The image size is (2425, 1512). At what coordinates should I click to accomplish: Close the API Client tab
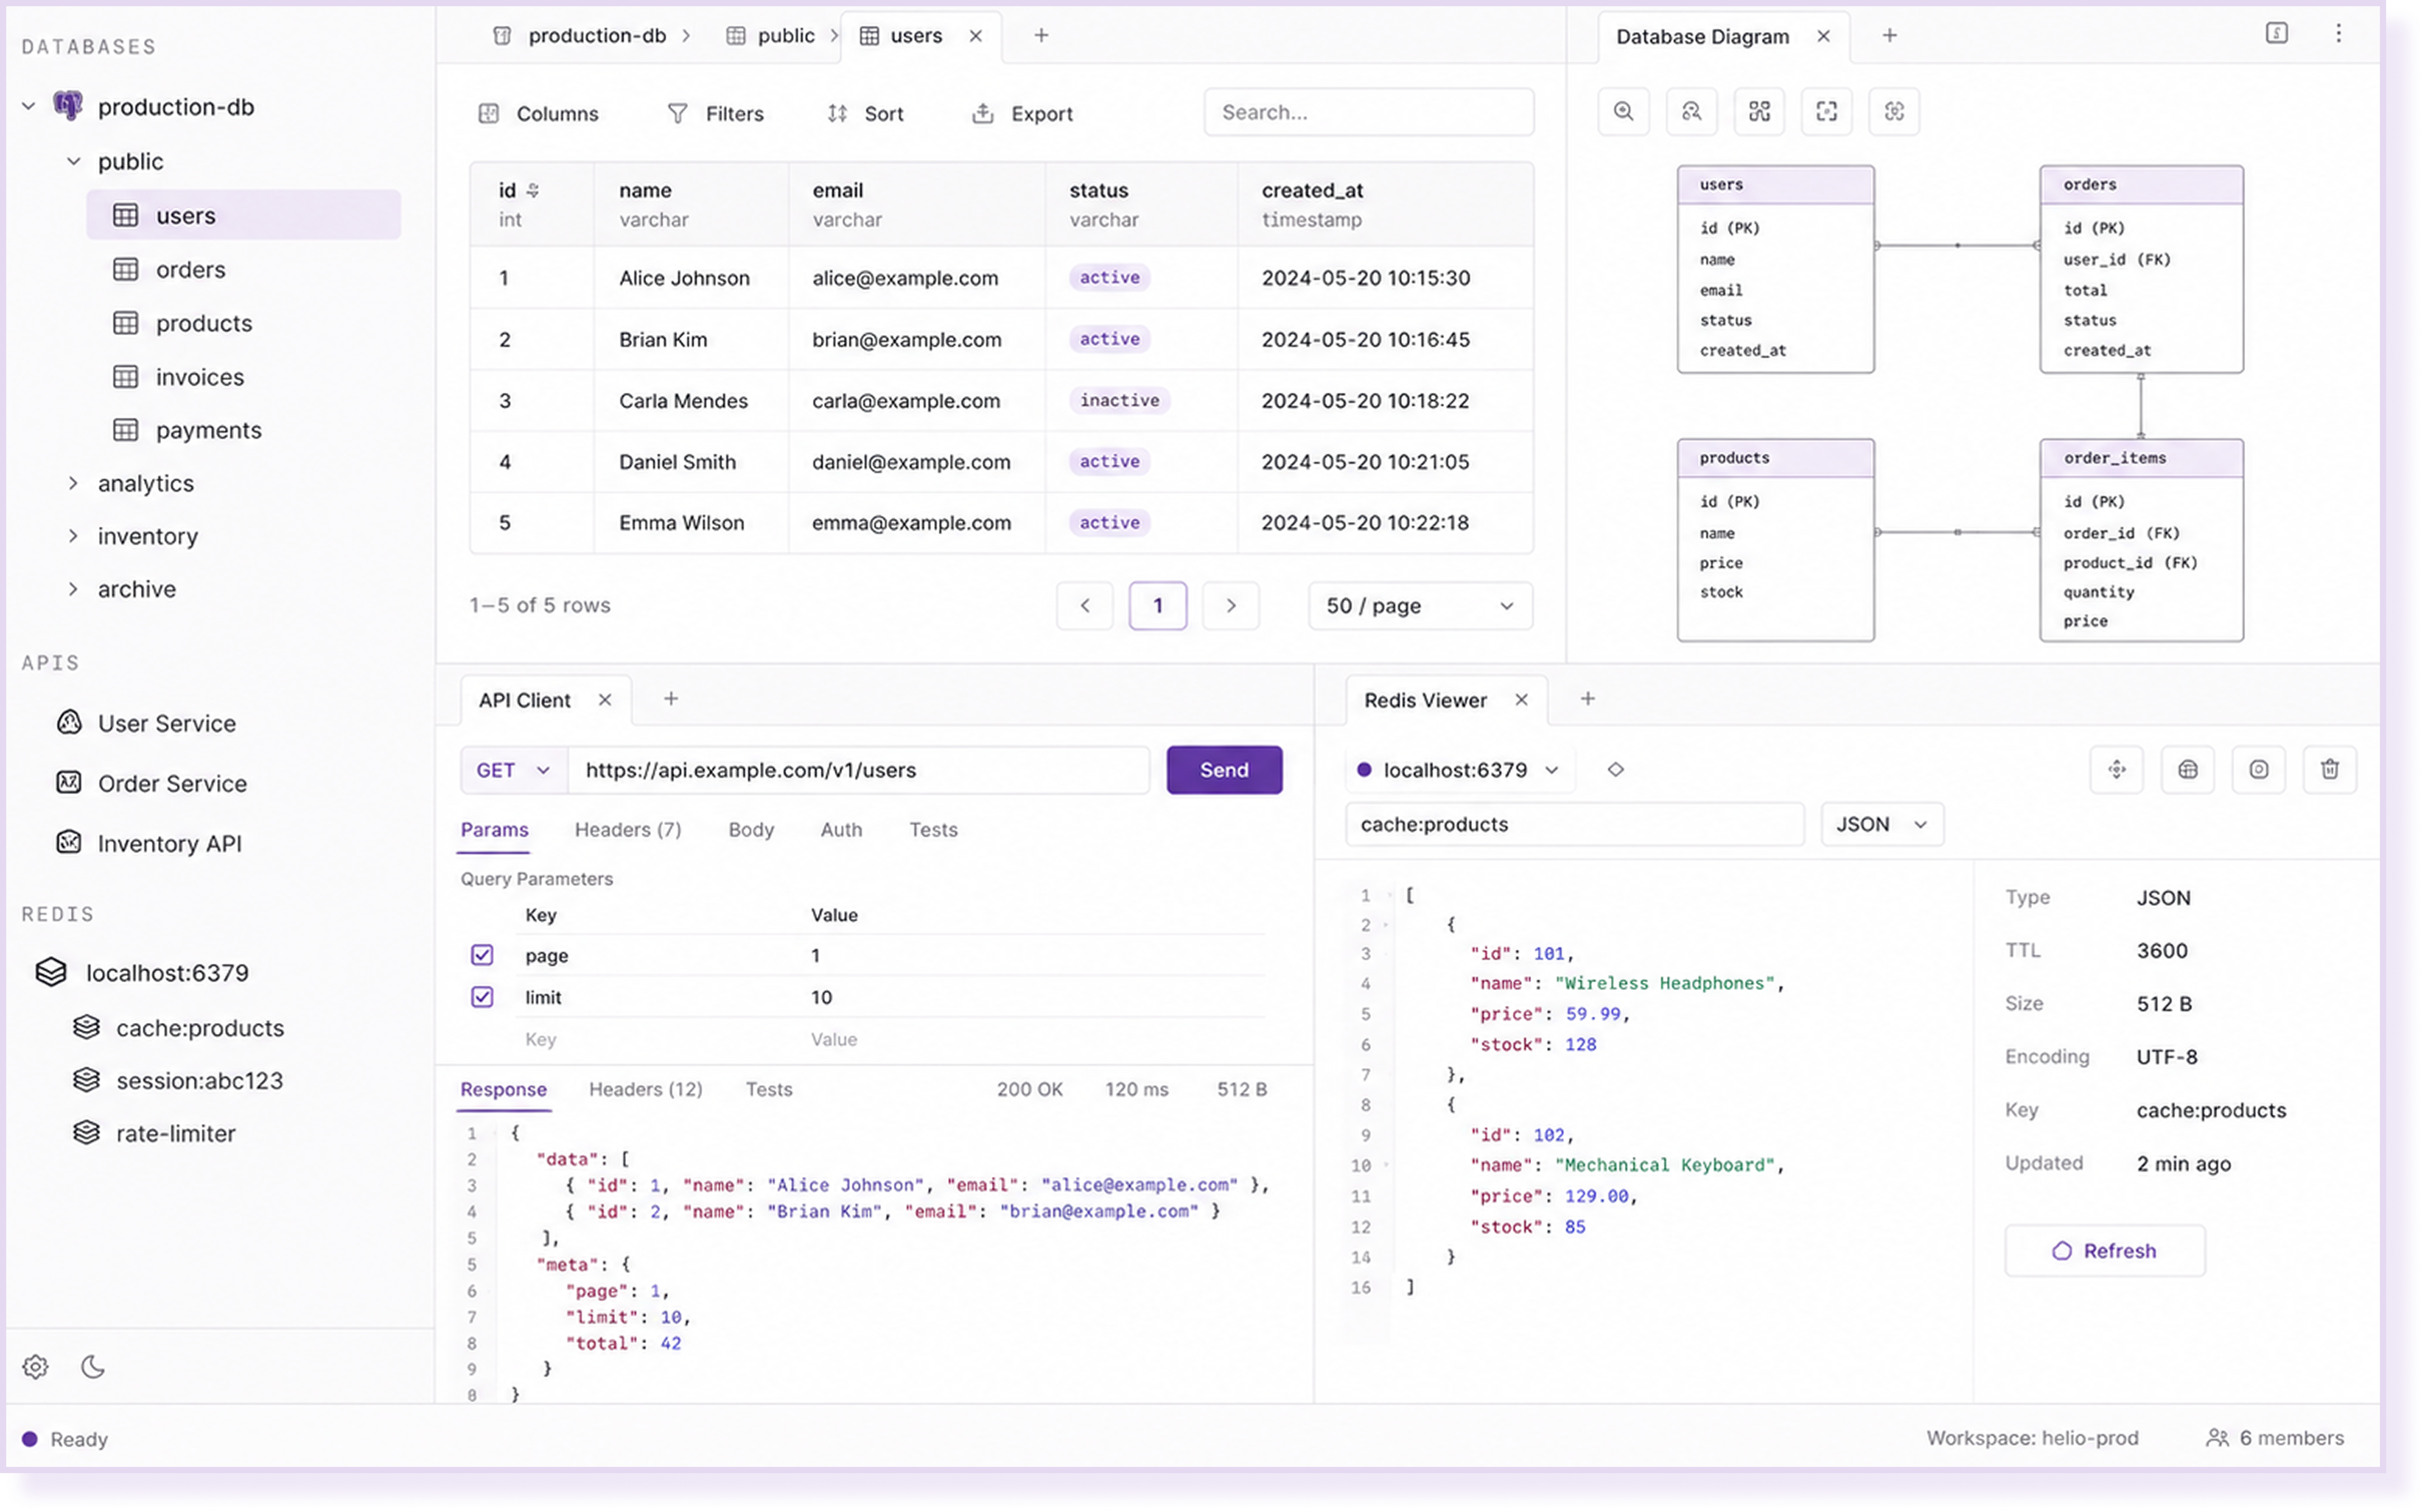(x=605, y=700)
